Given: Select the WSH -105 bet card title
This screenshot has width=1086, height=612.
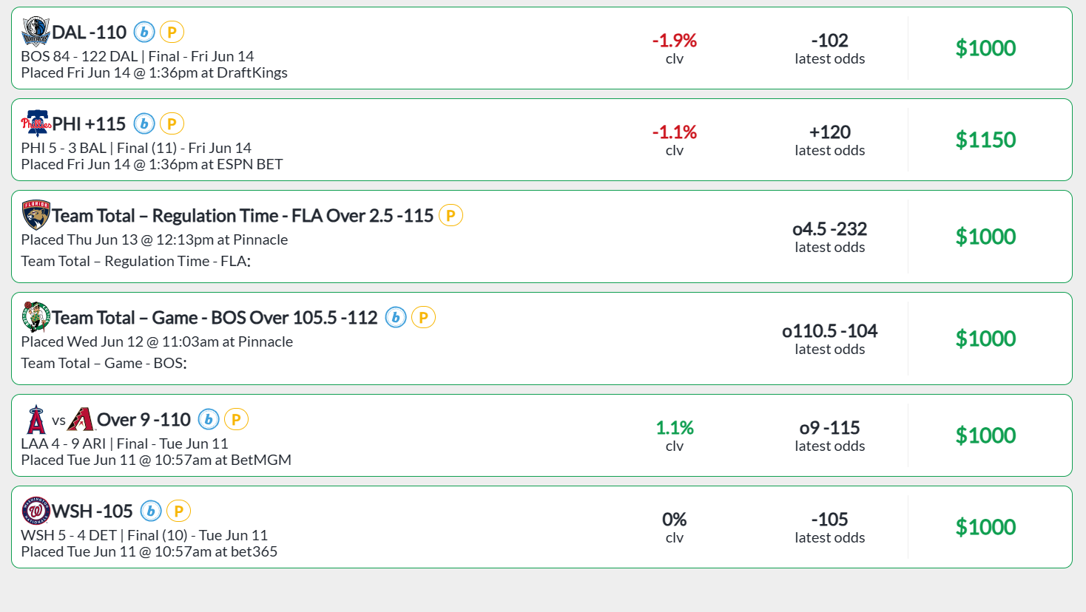Looking at the screenshot, I should click(92, 511).
